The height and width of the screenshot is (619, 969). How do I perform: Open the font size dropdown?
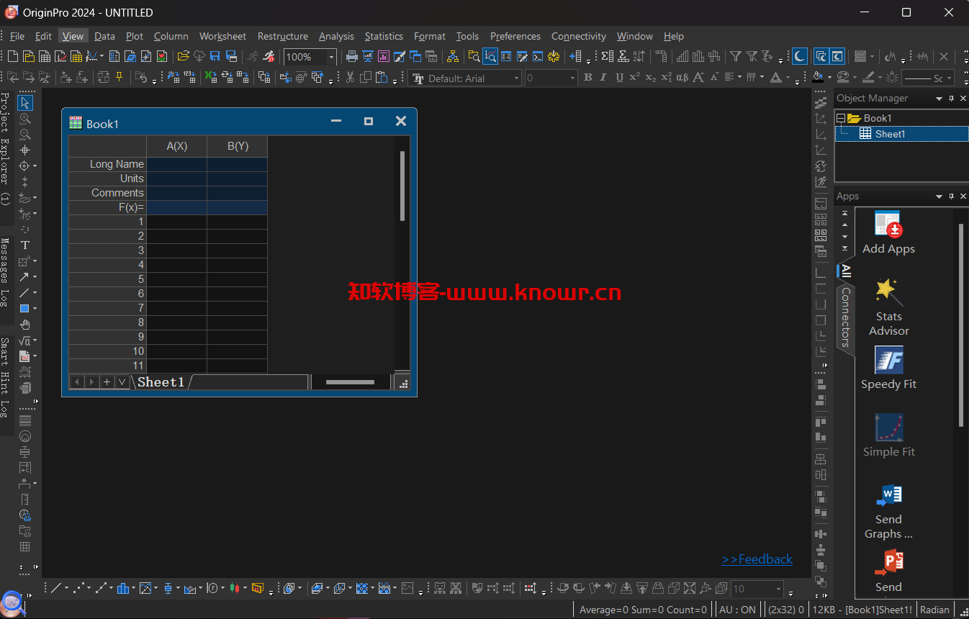point(572,78)
